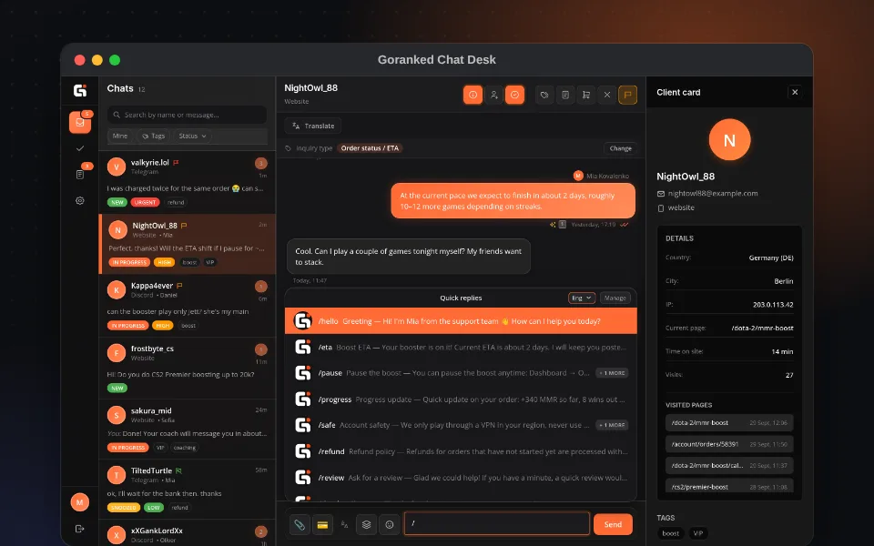Click the layers quick replies icon
The width and height of the screenshot is (874, 546).
pos(366,525)
